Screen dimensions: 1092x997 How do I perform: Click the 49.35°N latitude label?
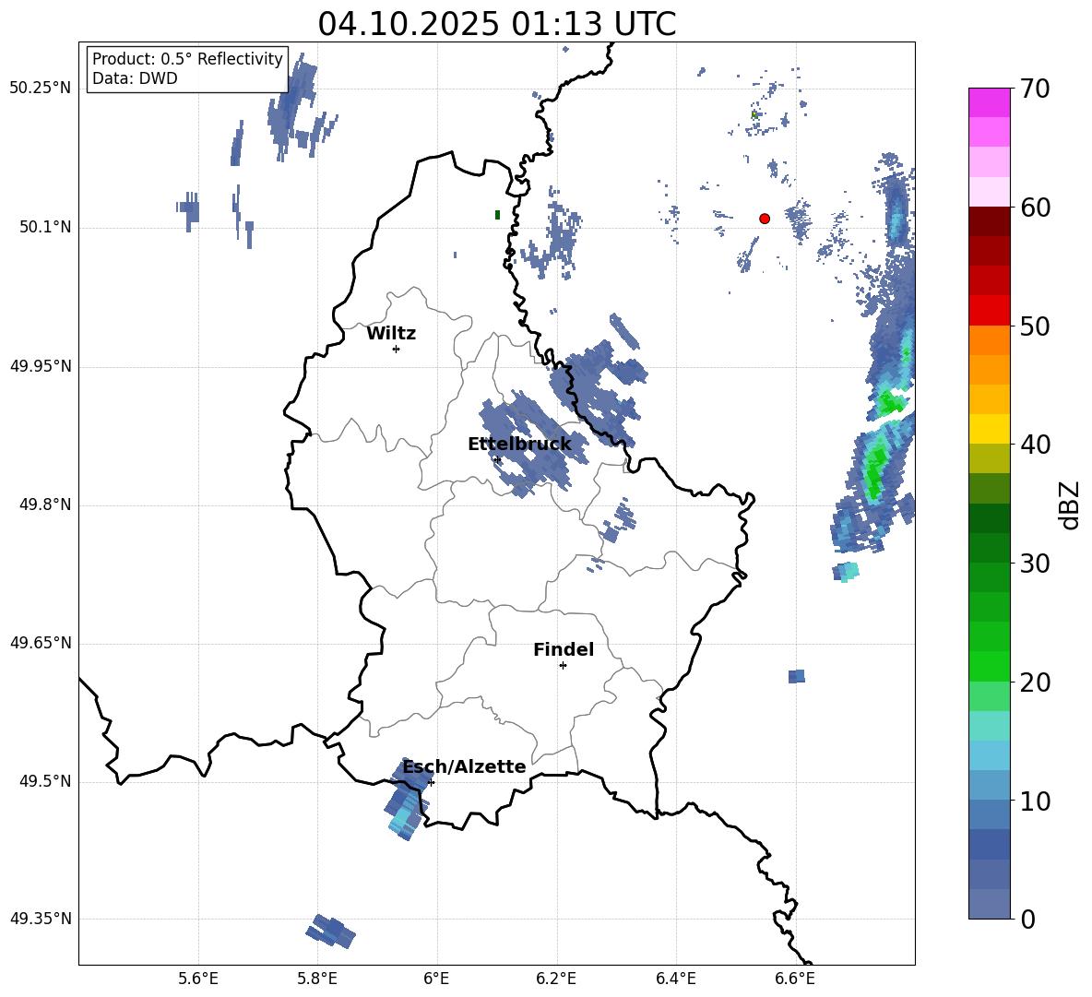pyautogui.click(x=41, y=919)
